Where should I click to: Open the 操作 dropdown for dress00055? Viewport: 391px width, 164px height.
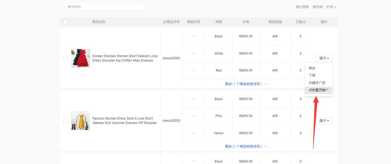tap(324, 121)
